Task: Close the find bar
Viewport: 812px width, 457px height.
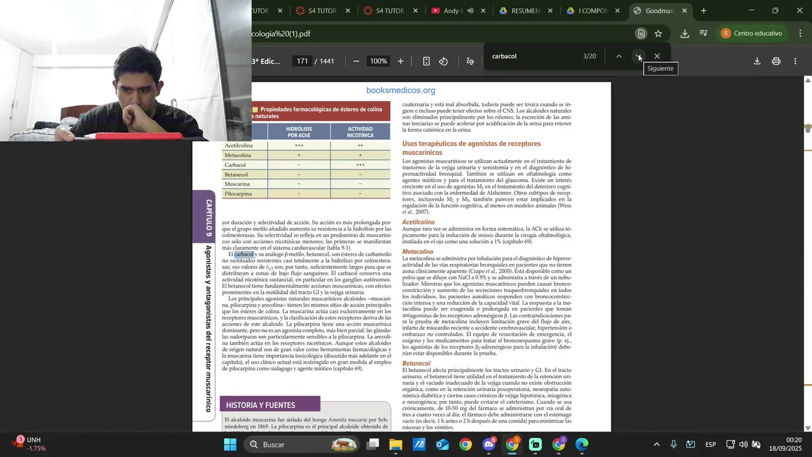Action: (x=657, y=56)
